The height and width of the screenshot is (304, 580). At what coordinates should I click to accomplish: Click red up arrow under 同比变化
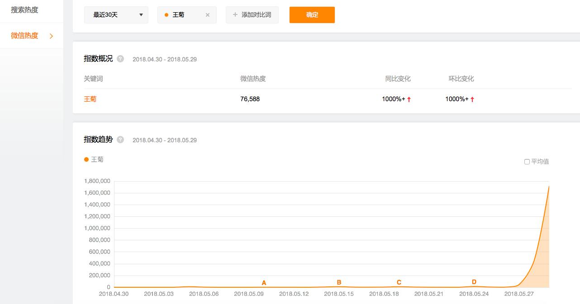pyautogui.click(x=409, y=99)
